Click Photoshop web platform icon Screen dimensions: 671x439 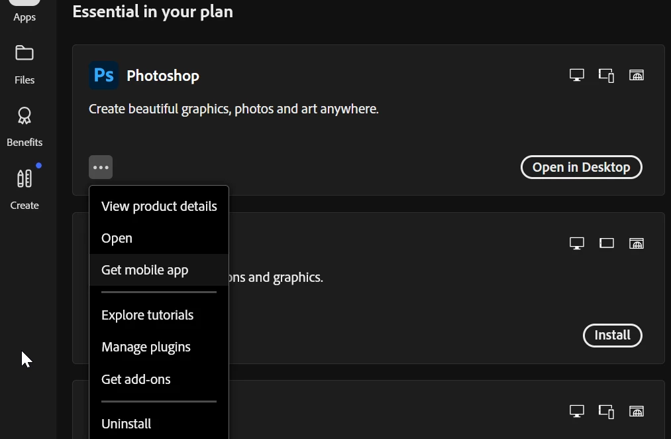click(x=636, y=76)
